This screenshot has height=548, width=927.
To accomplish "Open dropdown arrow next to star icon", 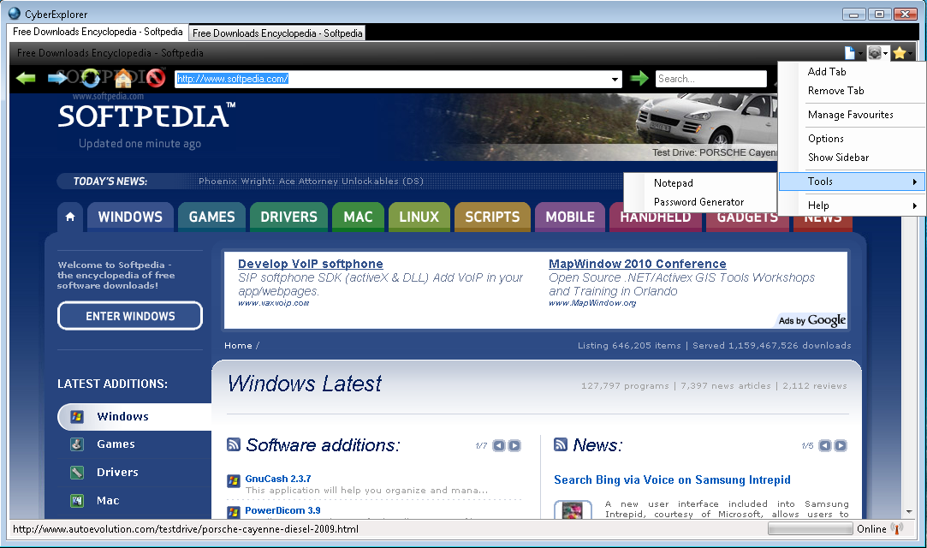I will point(911,54).
